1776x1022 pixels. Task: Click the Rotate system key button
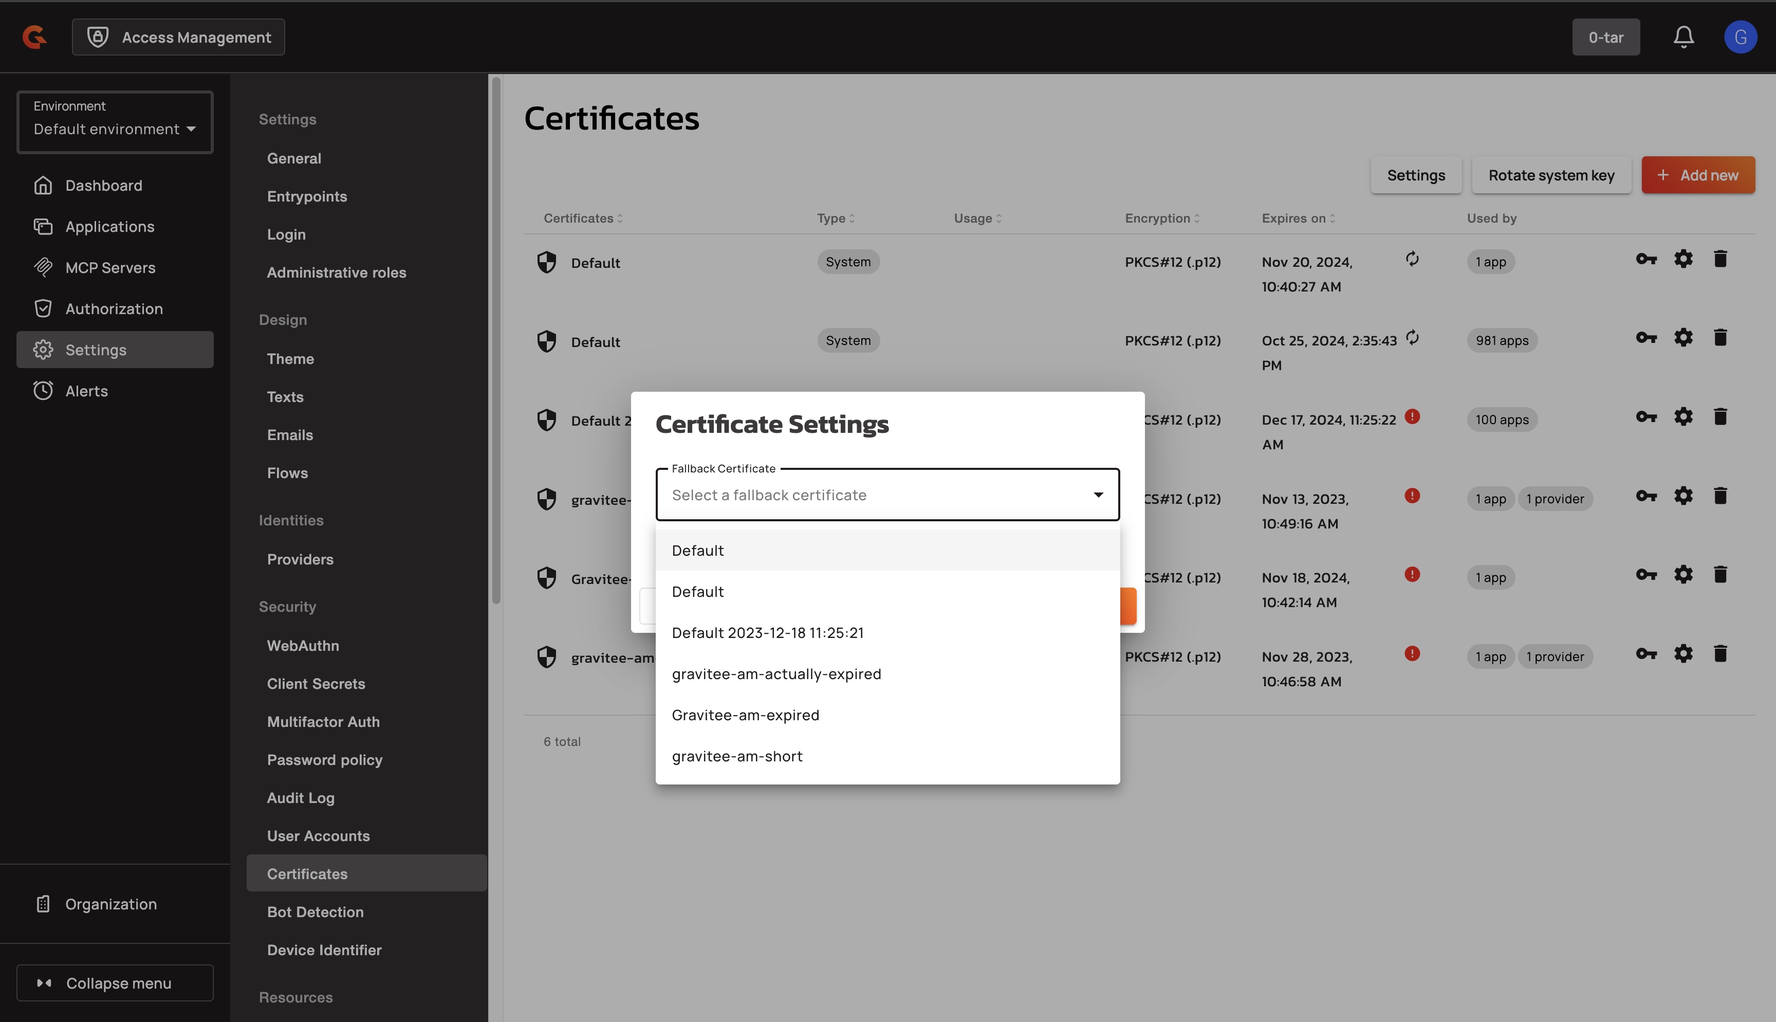tap(1551, 175)
